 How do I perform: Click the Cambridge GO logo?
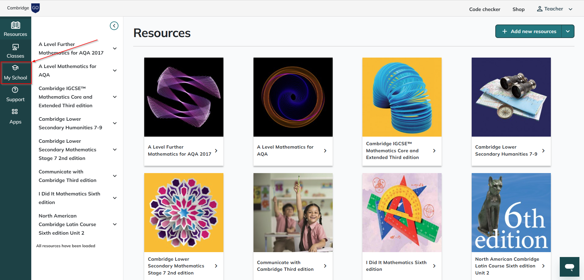pos(23,8)
